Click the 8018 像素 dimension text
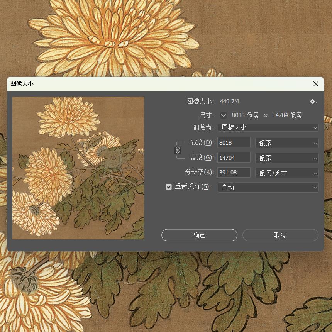332x332 pixels. click(x=245, y=115)
